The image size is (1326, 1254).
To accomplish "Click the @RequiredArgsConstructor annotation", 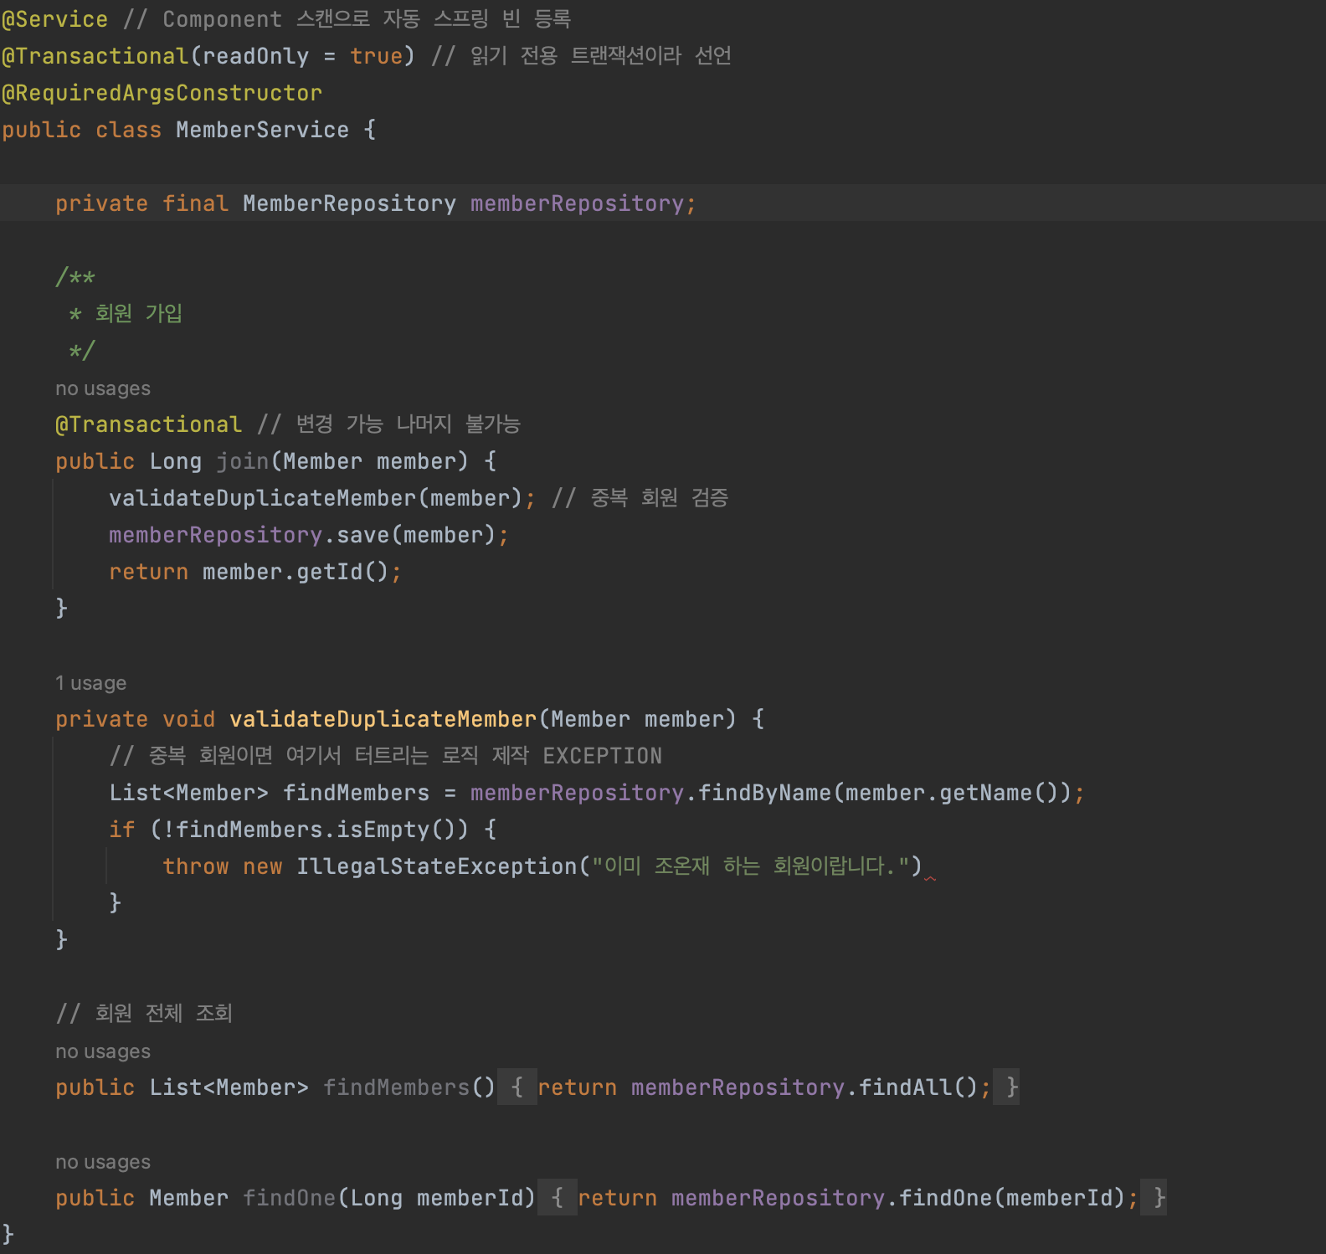I will click(162, 93).
